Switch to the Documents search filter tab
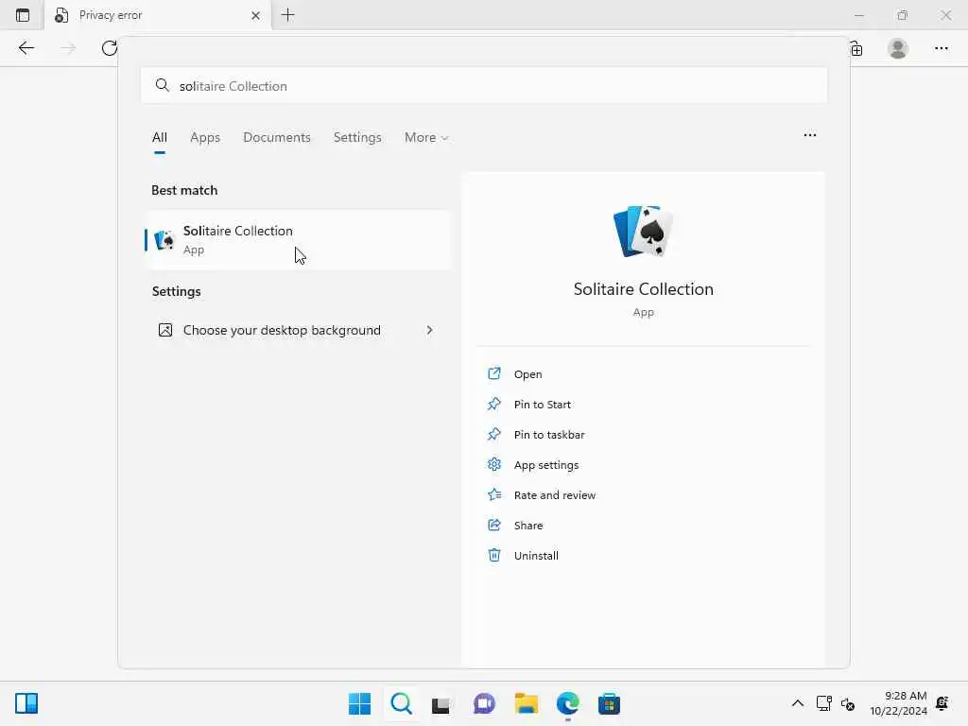 [x=277, y=137]
